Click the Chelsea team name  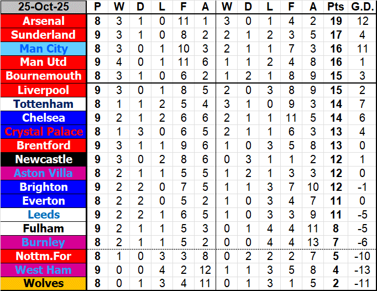click(44, 118)
